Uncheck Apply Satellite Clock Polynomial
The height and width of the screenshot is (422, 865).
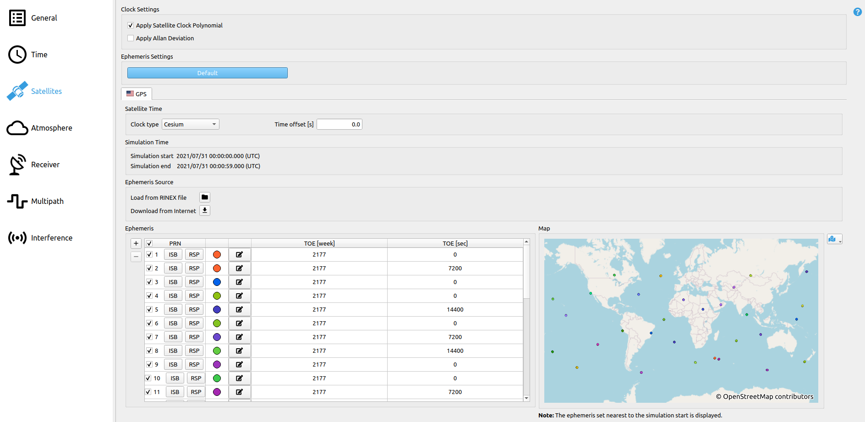131,26
